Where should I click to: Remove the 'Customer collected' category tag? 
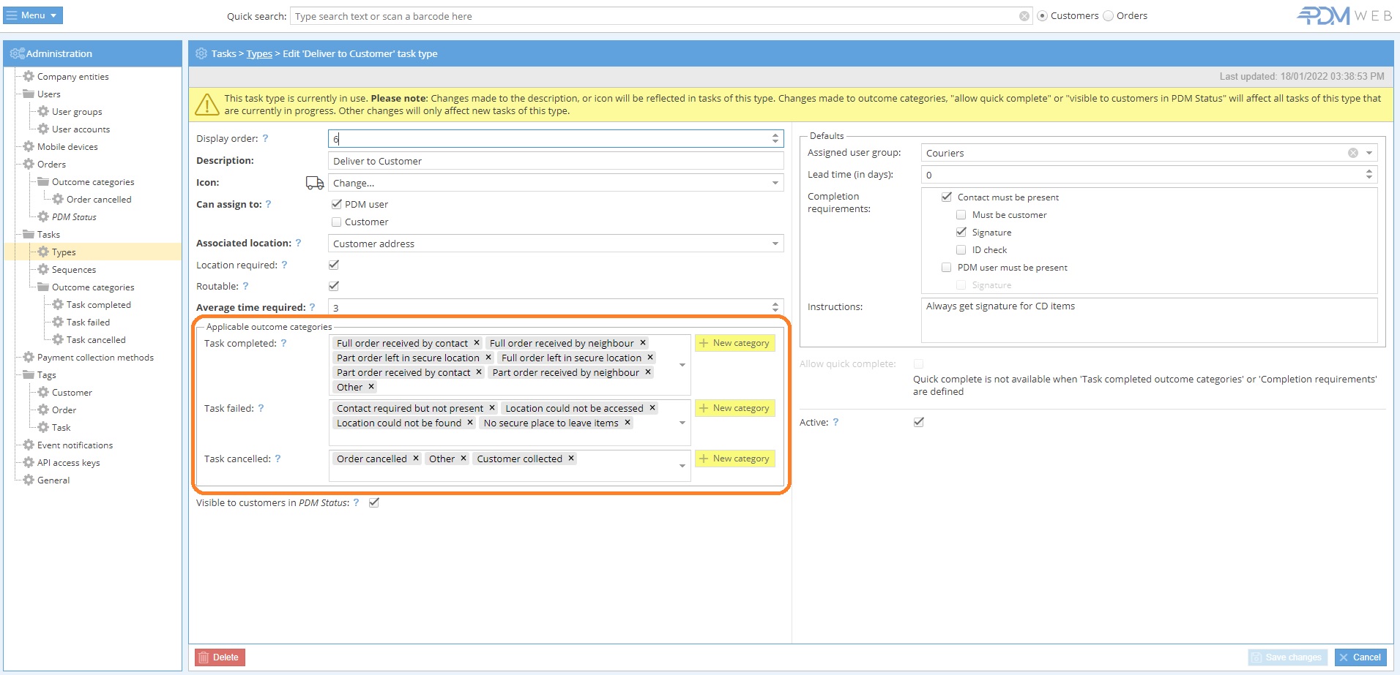(x=571, y=459)
